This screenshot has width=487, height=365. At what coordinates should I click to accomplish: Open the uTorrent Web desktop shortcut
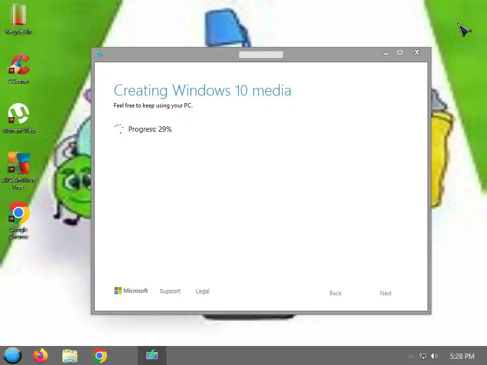(x=19, y=118)
